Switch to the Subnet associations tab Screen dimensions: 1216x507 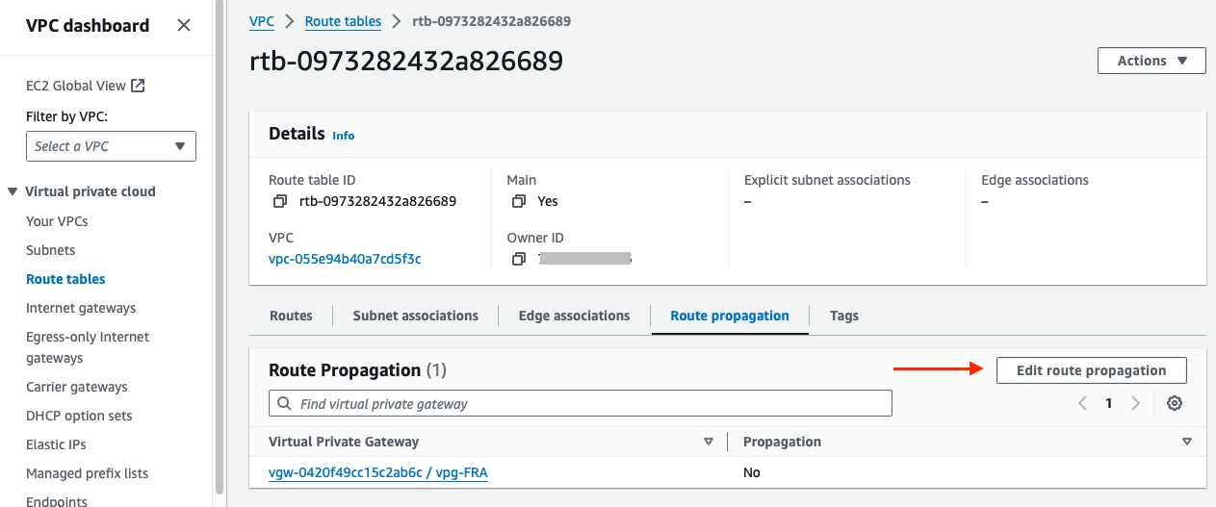(415, 316)
